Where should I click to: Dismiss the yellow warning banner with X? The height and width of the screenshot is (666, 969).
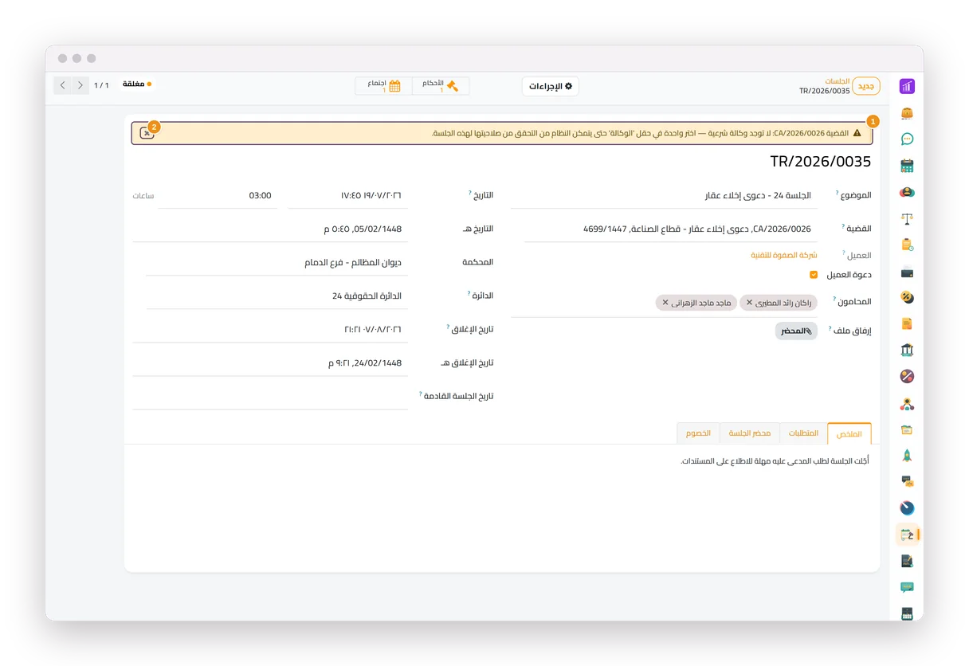point(147,133)
